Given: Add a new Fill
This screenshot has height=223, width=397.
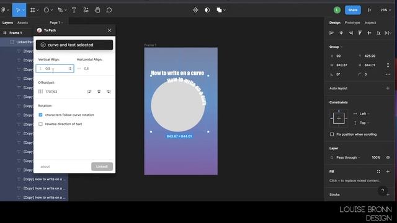Looking at the screenshot, I should tap(388, 172).
